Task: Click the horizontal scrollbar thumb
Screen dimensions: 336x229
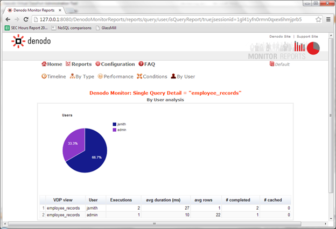Action: point(155,224)
